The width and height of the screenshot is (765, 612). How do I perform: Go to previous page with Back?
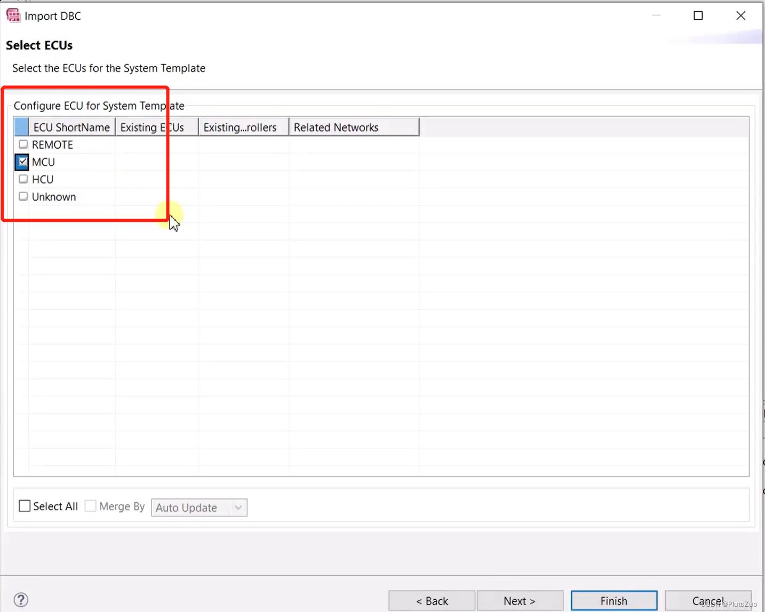pos(432,601)
